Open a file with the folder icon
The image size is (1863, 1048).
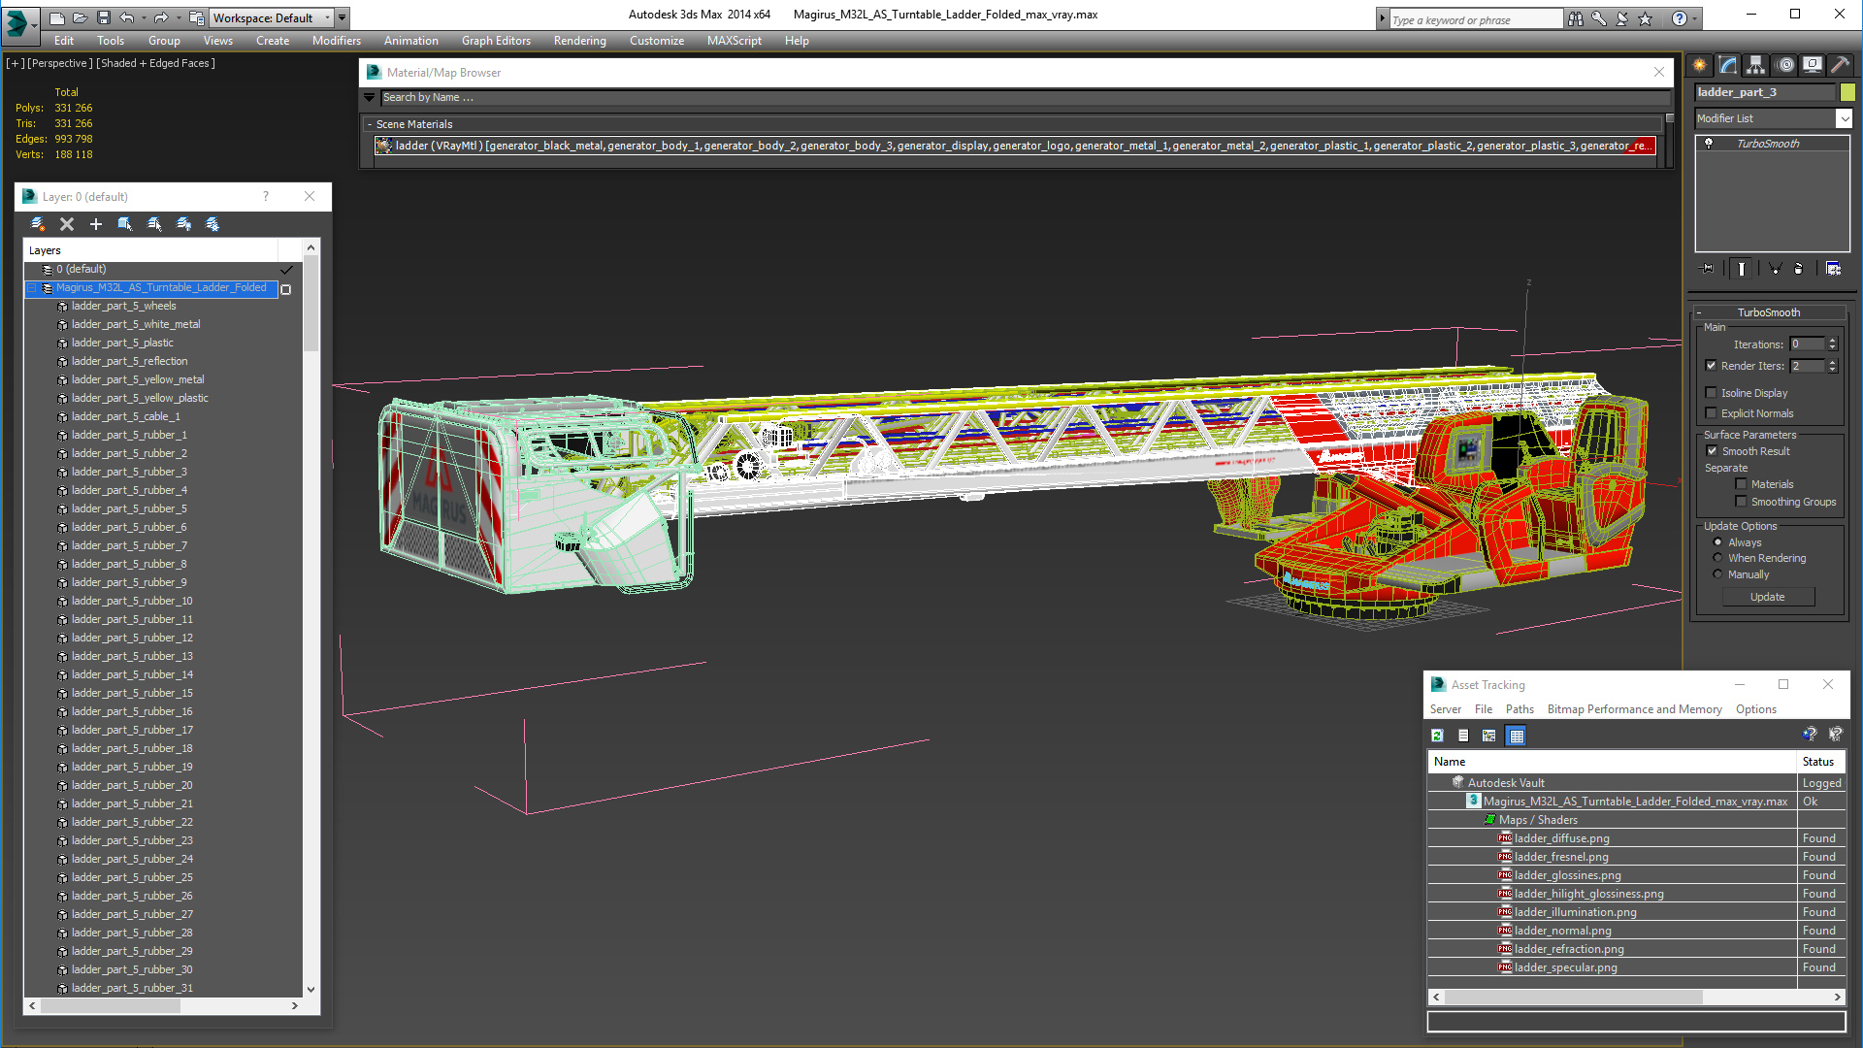[81, 17]
